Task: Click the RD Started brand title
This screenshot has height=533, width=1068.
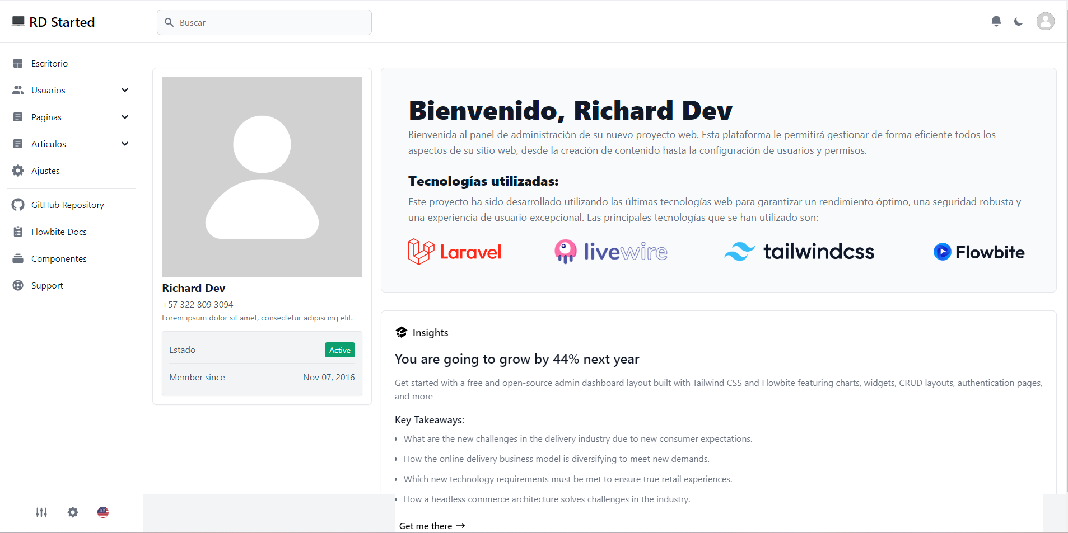Action: pyautogui.click(x=62, y=22)
